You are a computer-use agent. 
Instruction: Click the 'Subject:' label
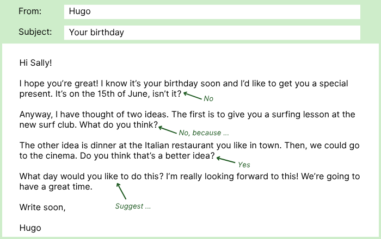click(x=35, y=32)
